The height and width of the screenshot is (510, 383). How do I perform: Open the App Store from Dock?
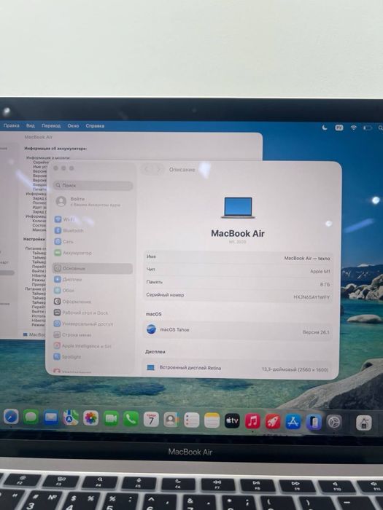click(x=293, y=422)
